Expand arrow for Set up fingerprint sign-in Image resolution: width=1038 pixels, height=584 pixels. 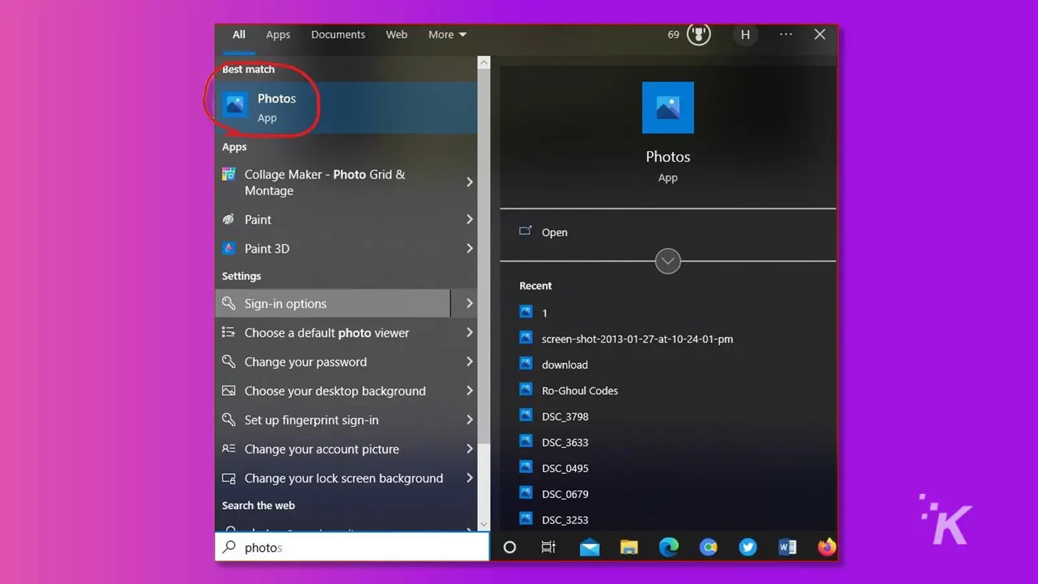[470, 420]
